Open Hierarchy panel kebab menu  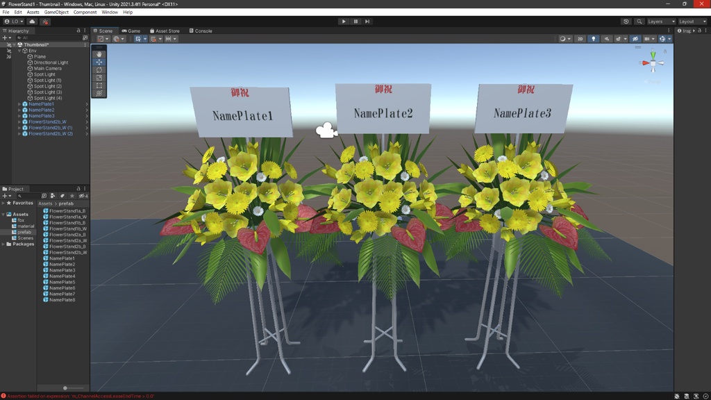pyautogui.click(x=85, y=31)
